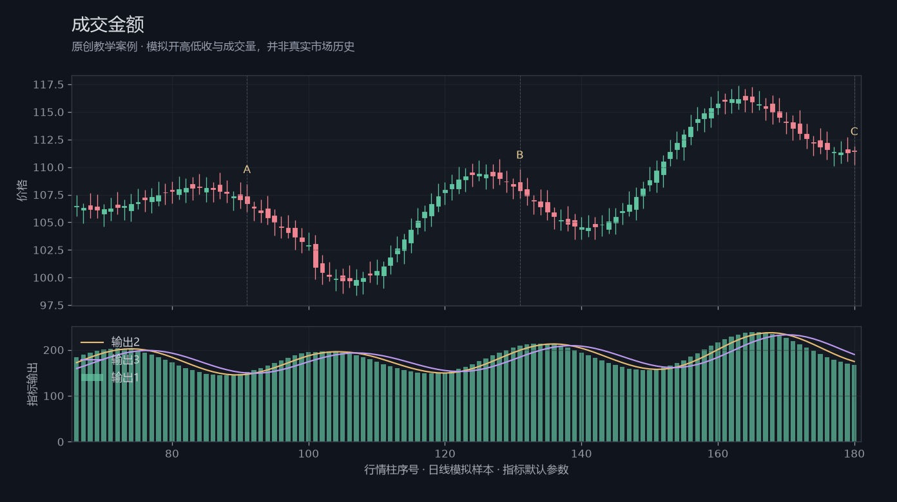Click x-axis tick label 120
Viewport: 897px width, 502px height.
(445, 454)
